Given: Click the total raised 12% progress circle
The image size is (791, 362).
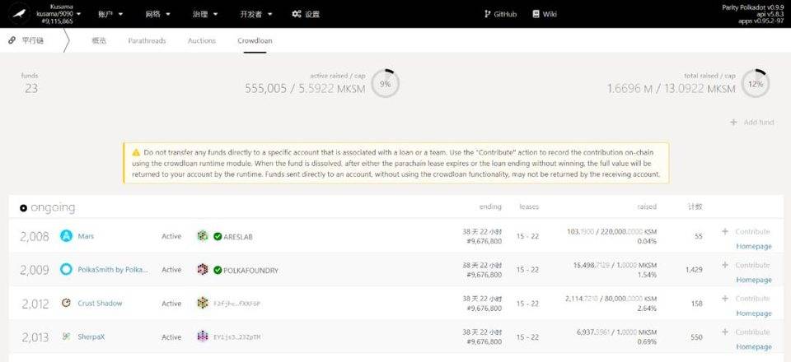Looking at the screenshot, I should click(756, 84).
